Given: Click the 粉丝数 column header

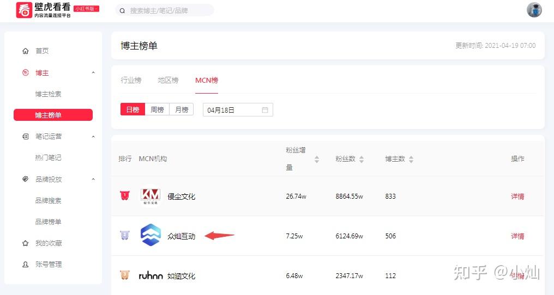Looking at the screenshot, I should click(x=346, y=159).
